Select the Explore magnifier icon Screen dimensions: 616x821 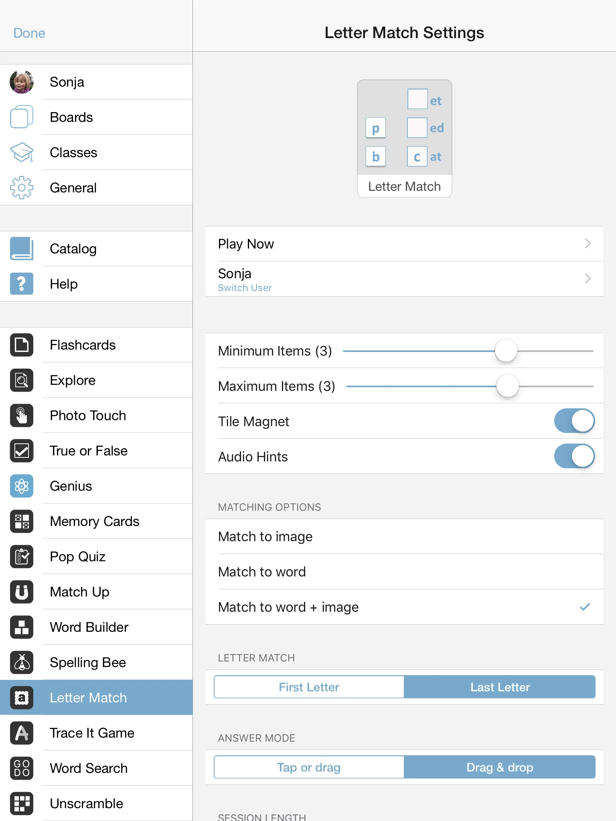tap(22, 380)
